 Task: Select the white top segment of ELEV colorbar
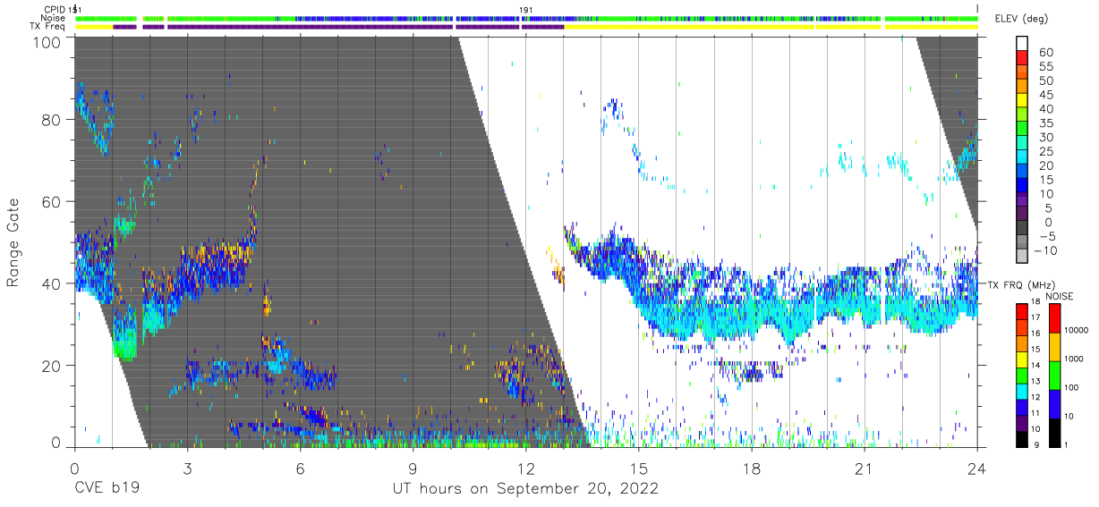(1024, 45)
